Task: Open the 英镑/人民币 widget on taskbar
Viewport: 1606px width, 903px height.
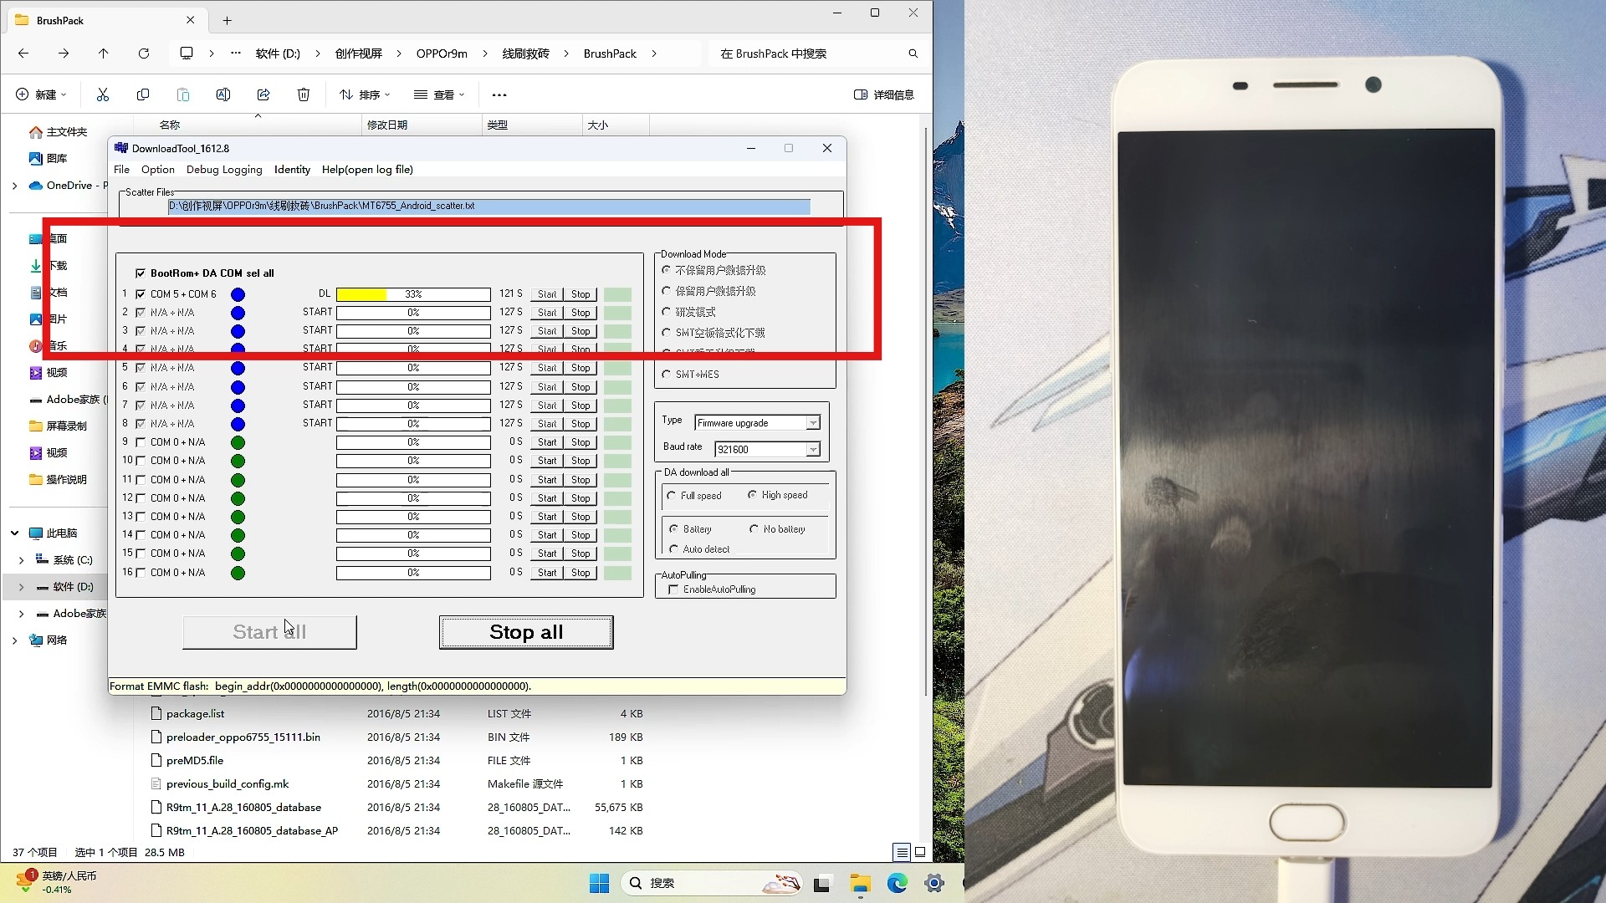Action: pyautogui.click(x=55, y=882)
